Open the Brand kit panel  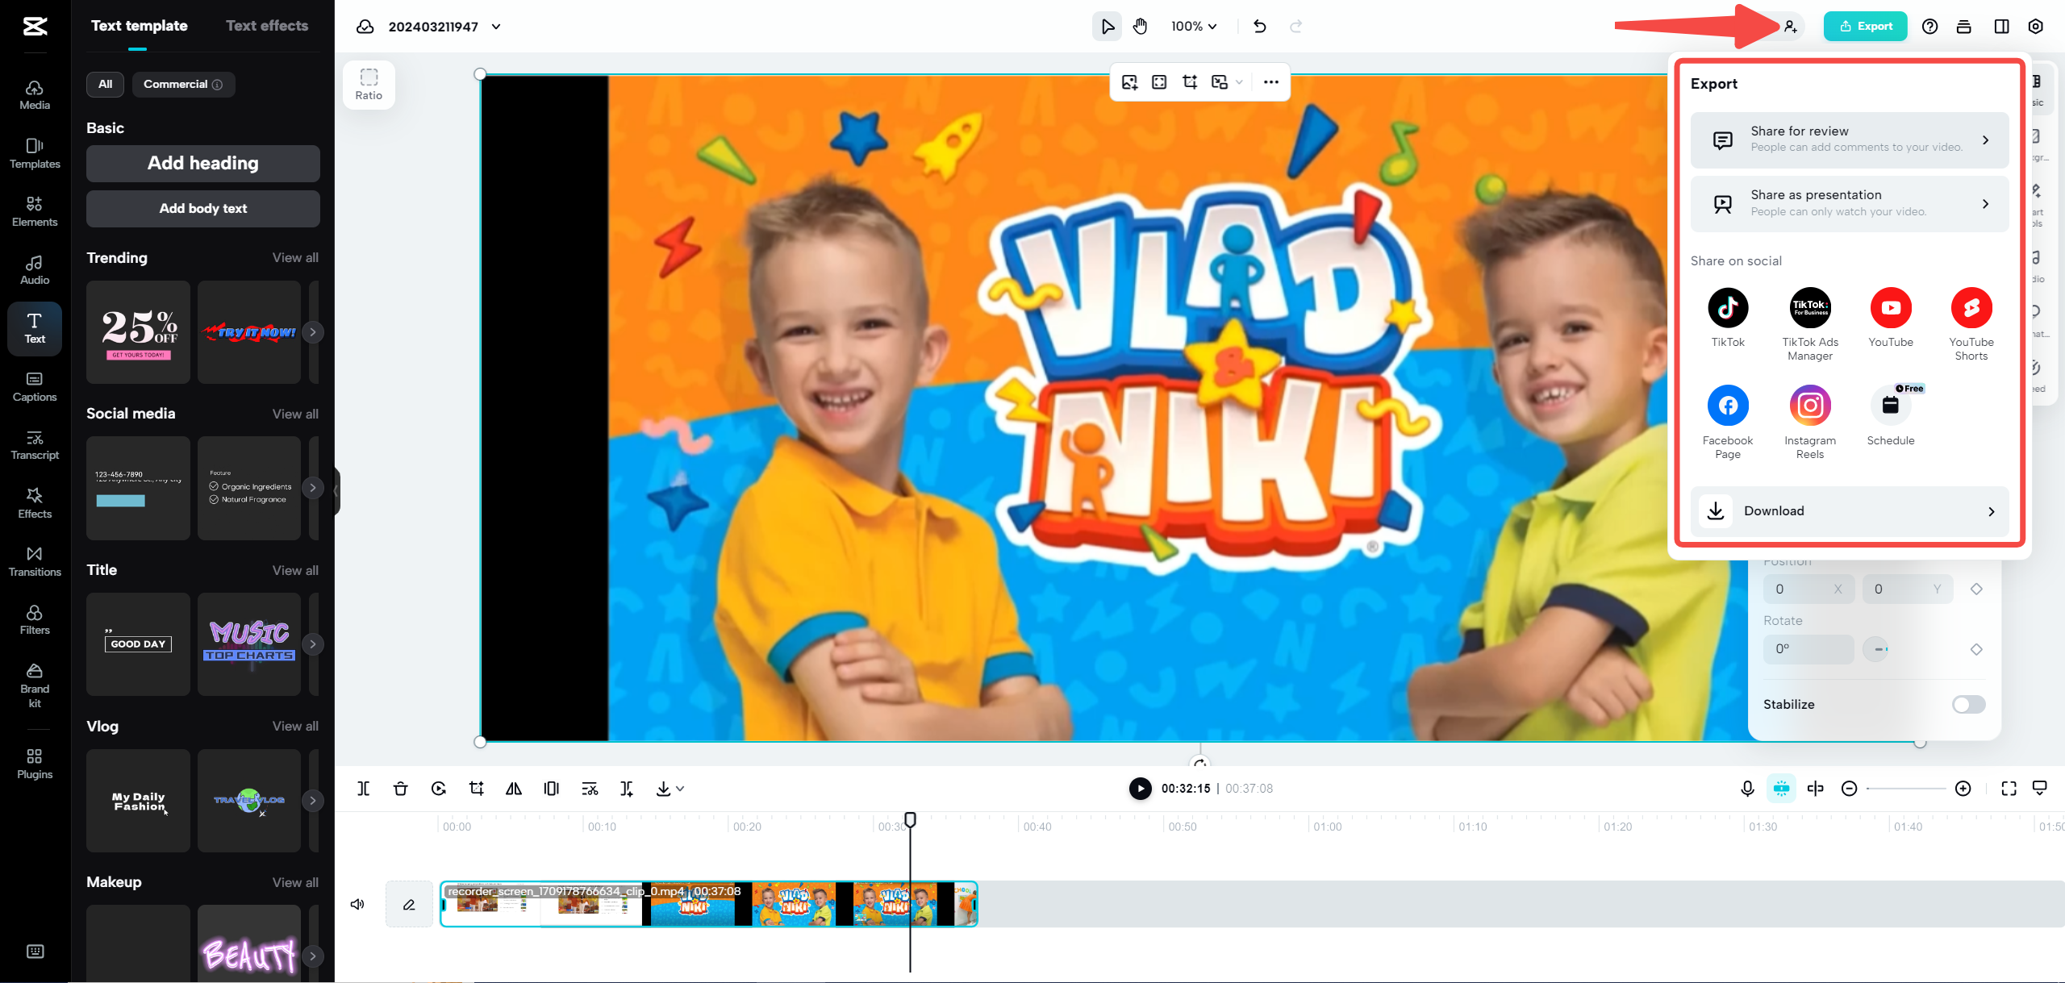coord(34,685)
